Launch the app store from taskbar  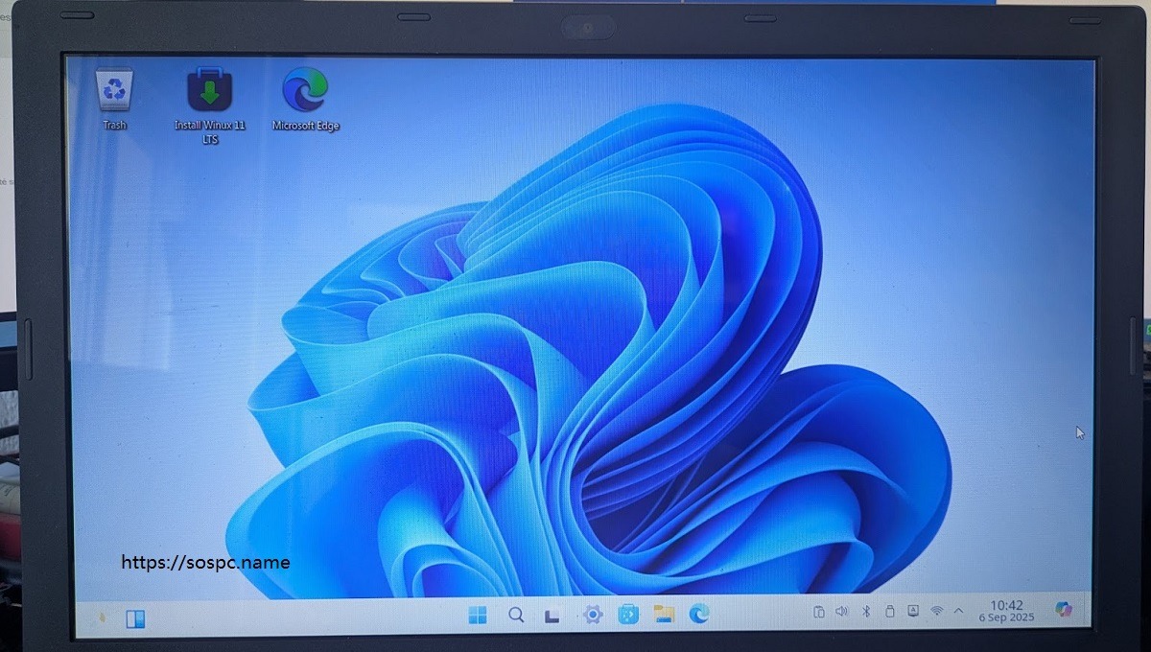click(628, 615)
